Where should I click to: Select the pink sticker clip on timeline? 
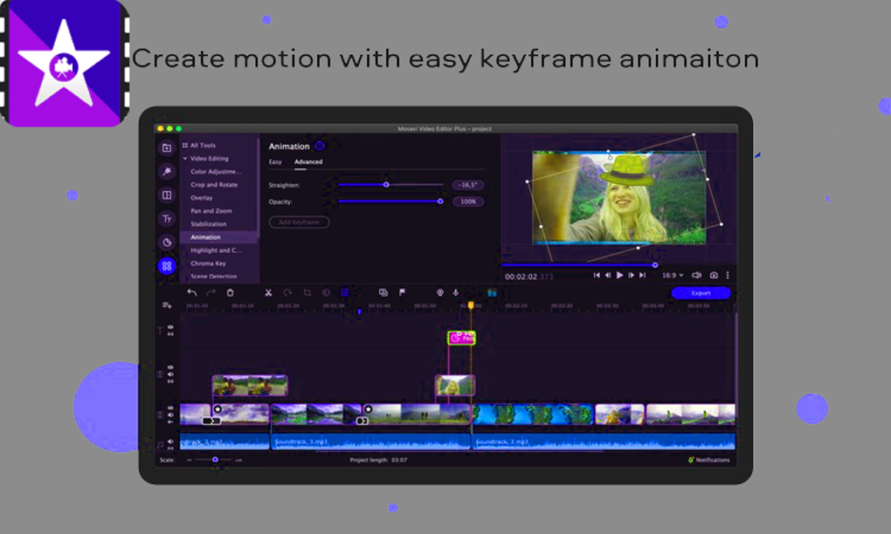point(461,339)
